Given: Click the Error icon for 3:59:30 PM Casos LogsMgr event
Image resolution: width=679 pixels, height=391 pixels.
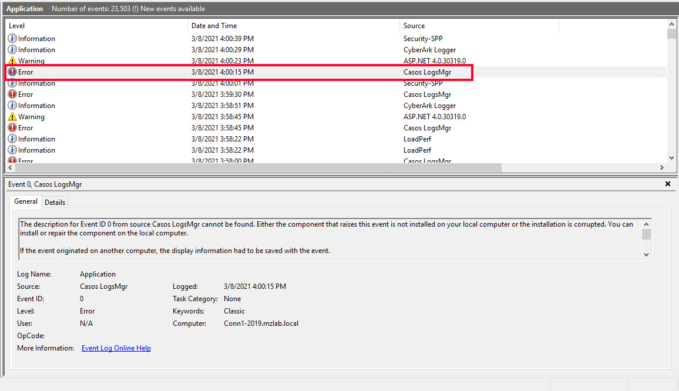Looking at the screenshot, I should [x=12, y=95].
